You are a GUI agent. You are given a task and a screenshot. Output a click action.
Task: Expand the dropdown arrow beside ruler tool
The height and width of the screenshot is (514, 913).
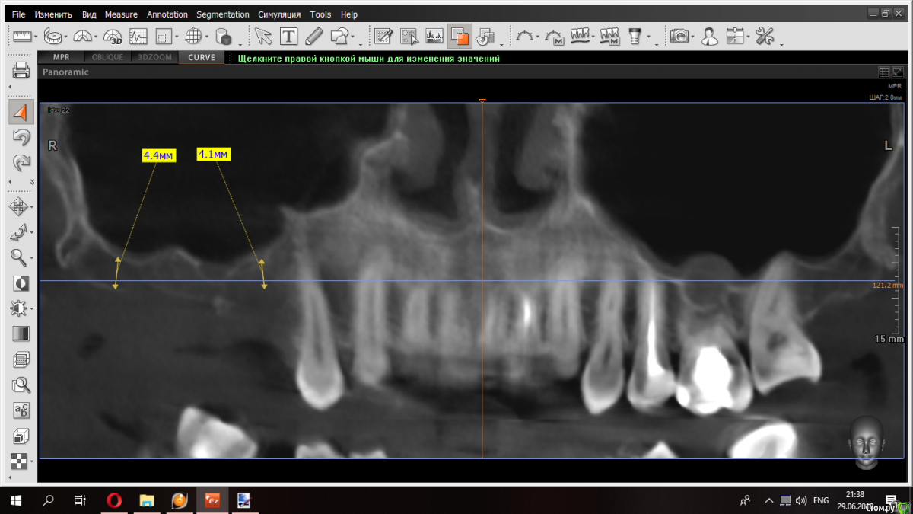36,37
